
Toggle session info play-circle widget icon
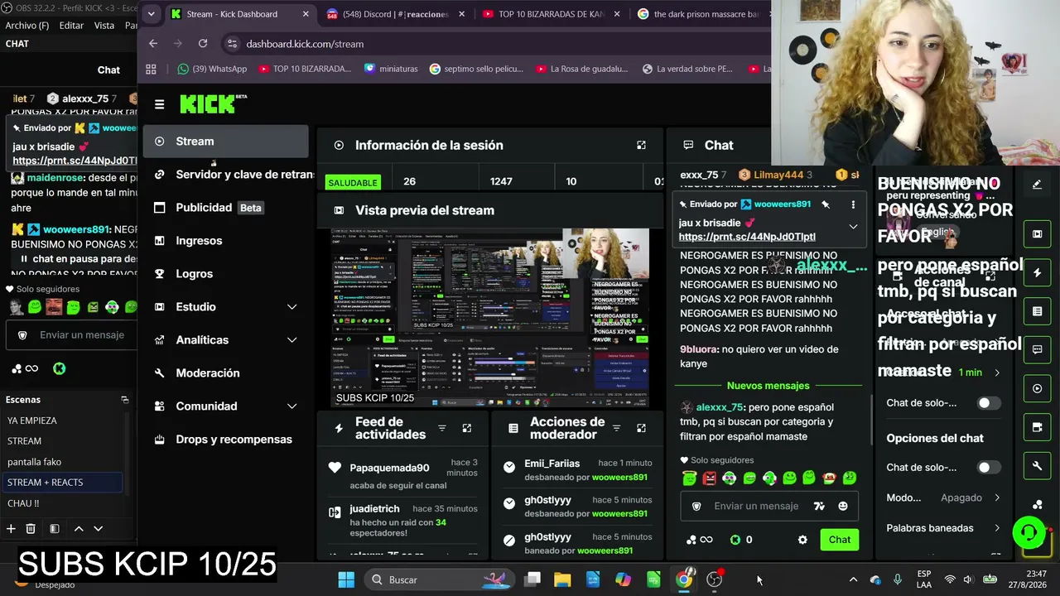[x=1037, y=388]
